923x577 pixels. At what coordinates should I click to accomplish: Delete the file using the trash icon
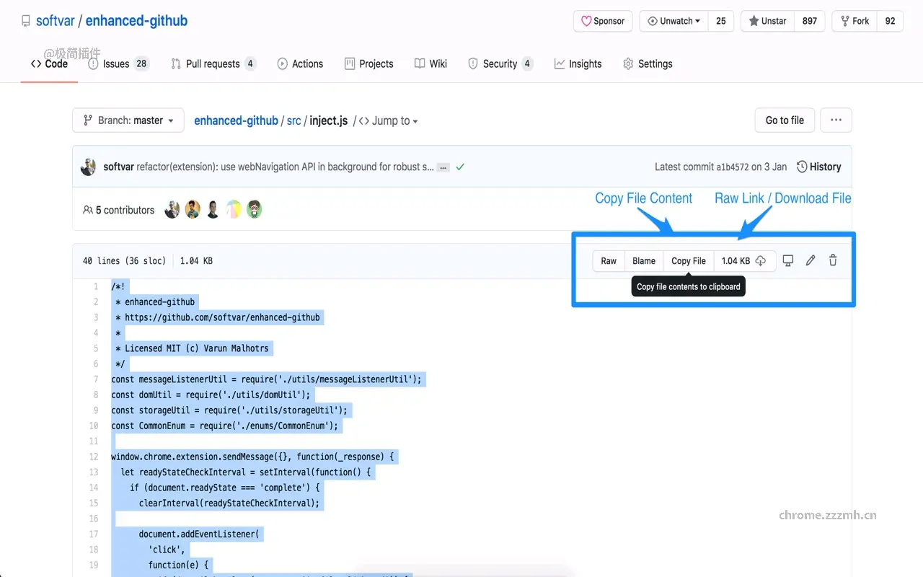tap(833, 260)
